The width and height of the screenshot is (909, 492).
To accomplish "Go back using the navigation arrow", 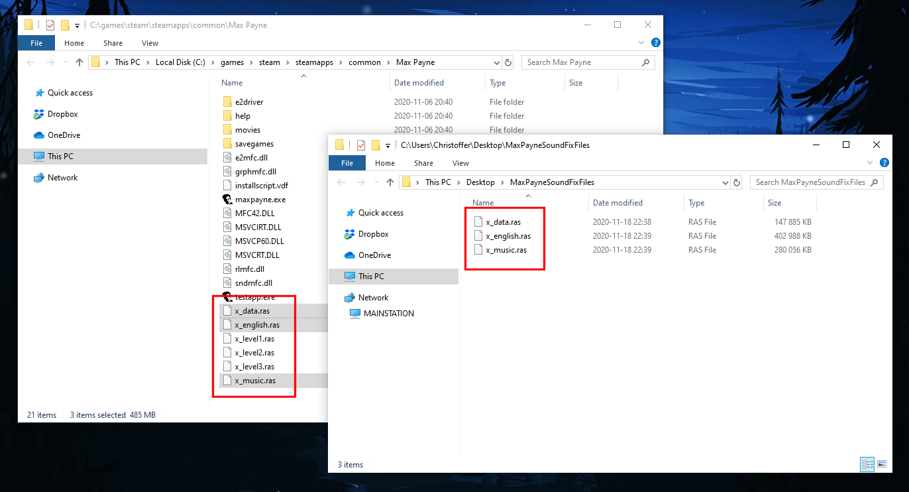I will coord(341,182).
